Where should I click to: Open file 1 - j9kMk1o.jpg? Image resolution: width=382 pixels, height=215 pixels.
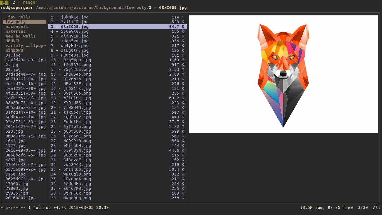[x=69, y=17]
